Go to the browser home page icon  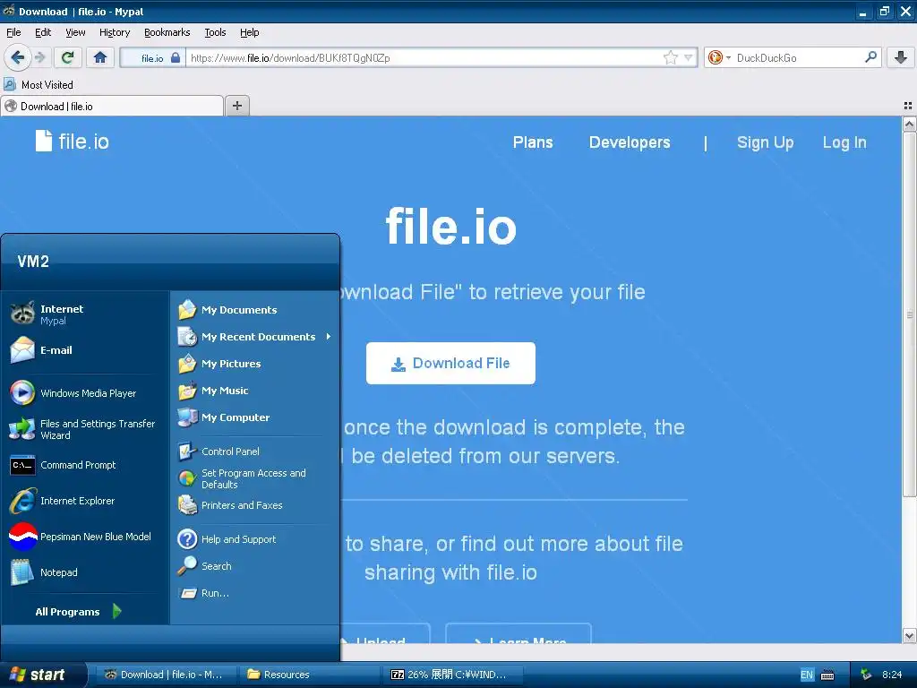[100, 57]
